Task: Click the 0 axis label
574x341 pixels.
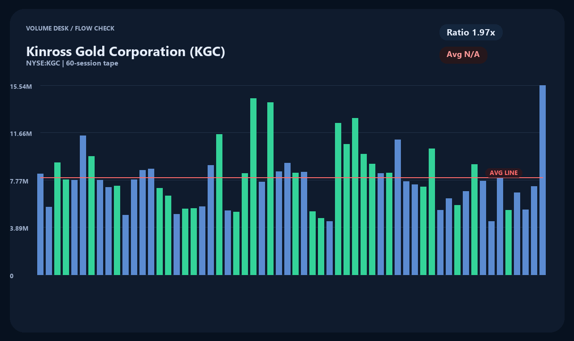Action: 12,276
